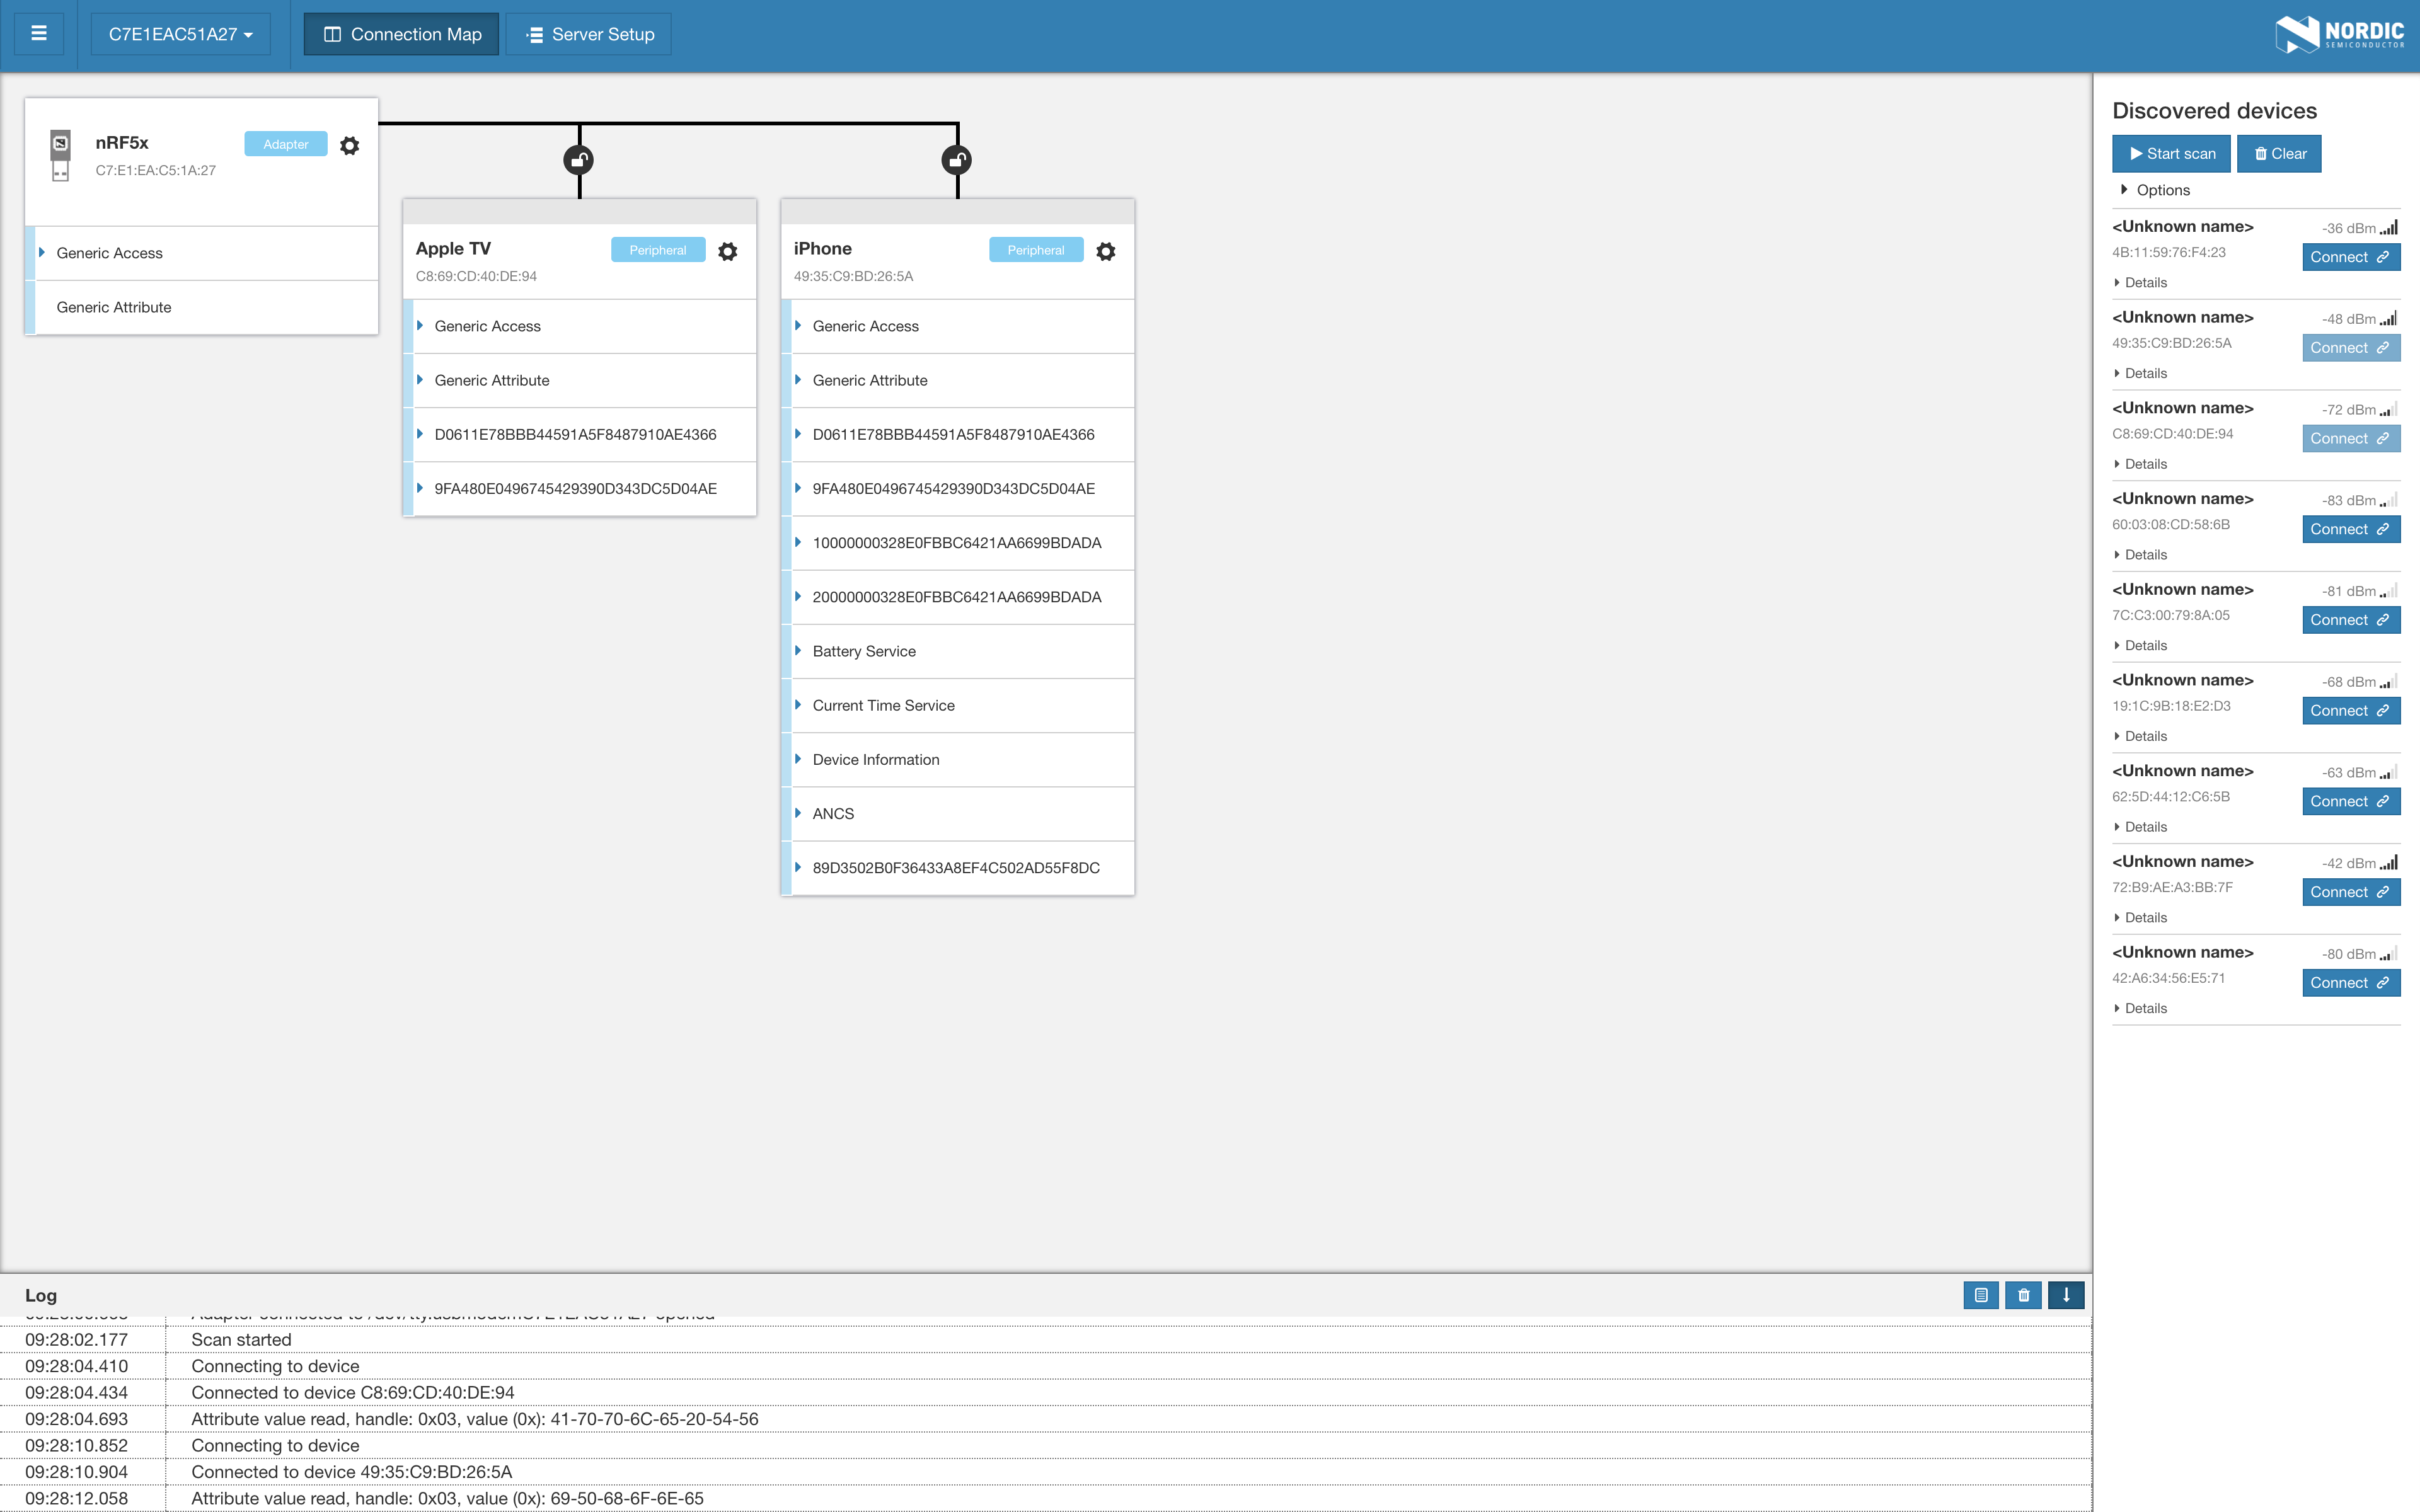Switch to the Server Setup tab
This screenshot has height=1512, width=2420.
[589, 34]
